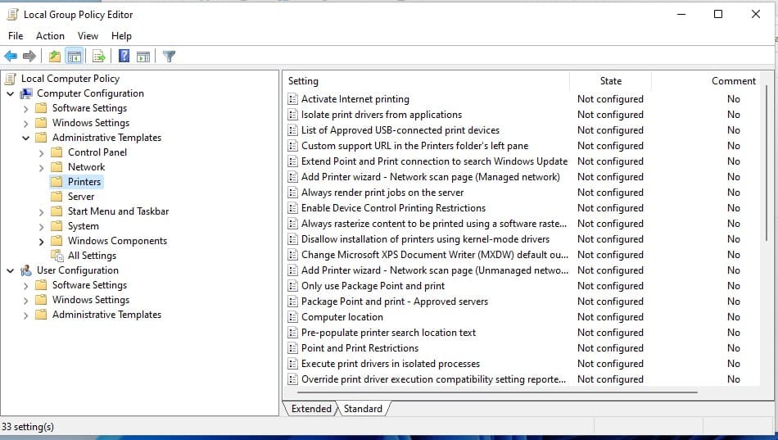This screenshot has width=778, height=440.
Task: Open Help via the question mark icon
Action: [124, 57]
